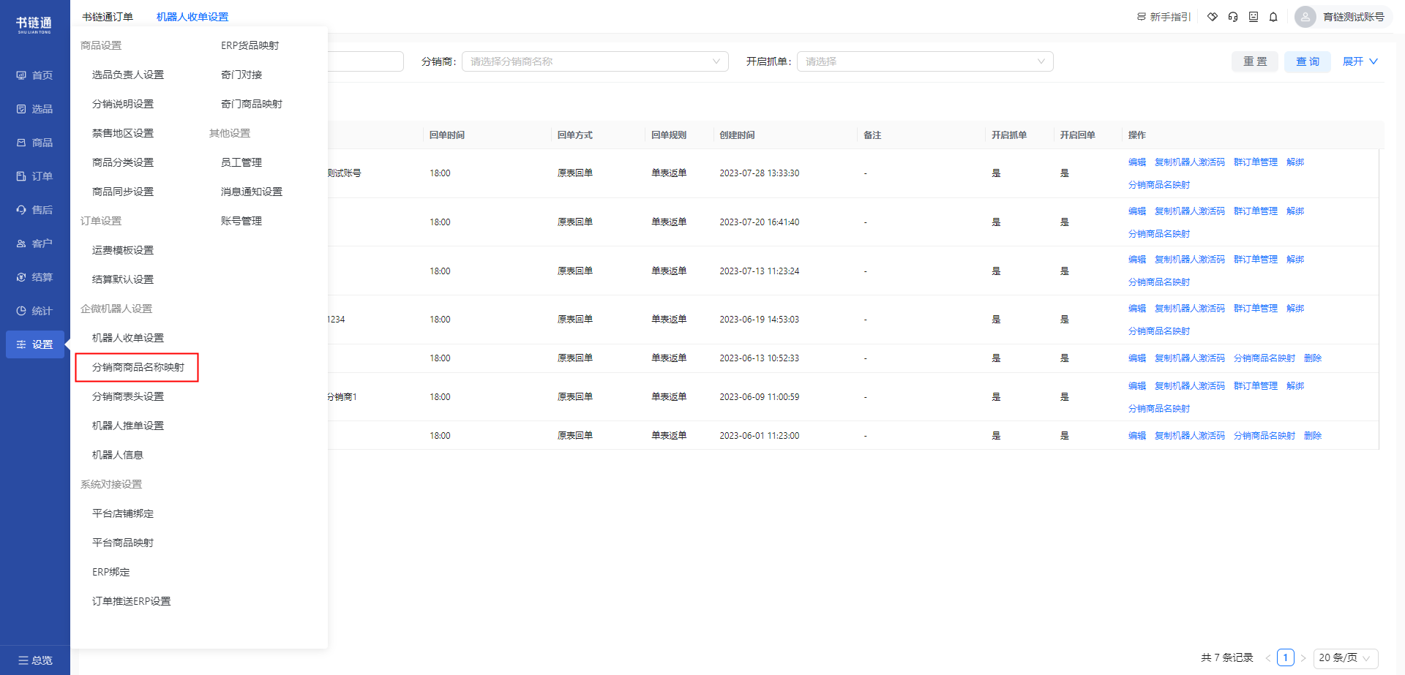Select 商品同步设置 menu item

123,192
